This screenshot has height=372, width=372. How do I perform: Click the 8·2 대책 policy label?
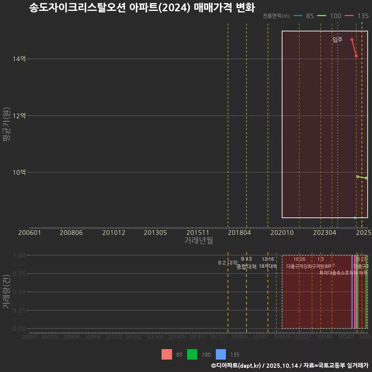pyautogui.click(x=227, y=262)
